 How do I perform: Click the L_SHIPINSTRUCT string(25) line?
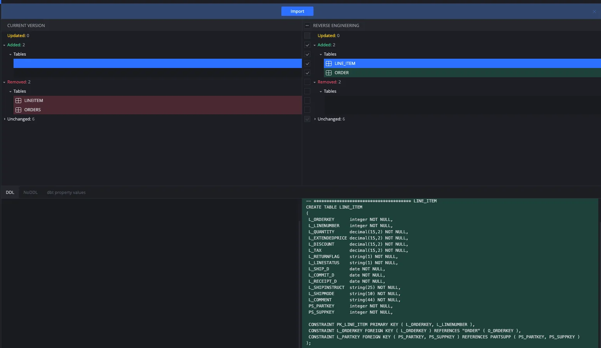(354, 287)
